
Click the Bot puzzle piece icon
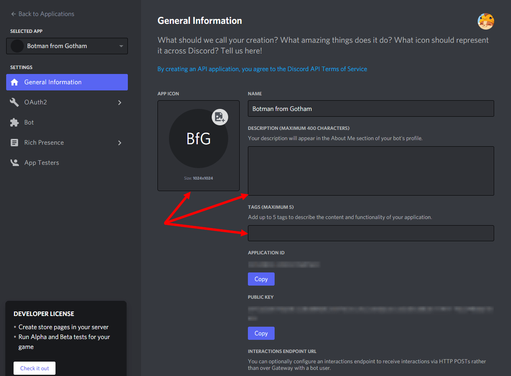coord(14,122)
